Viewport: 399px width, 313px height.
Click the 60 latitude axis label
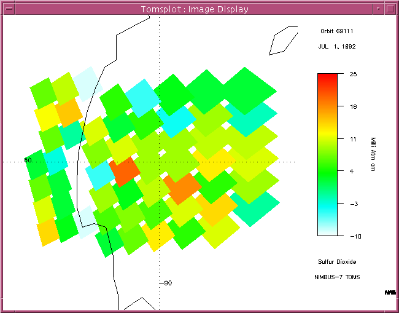[28, 160]
